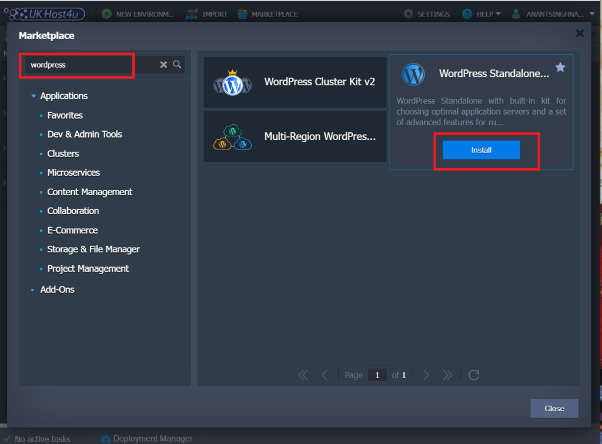This screenshot has height=444, width=602.
Task: Go to next results page
Action: (x=426, y=375)
